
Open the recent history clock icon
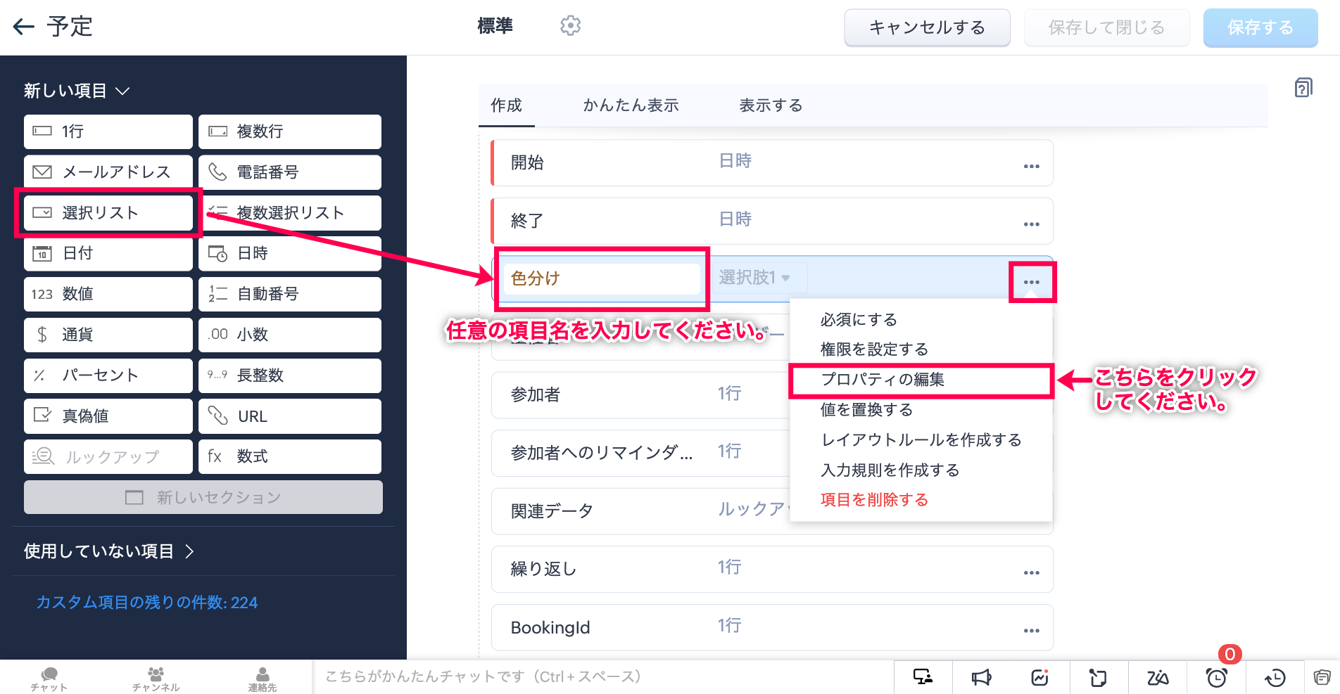pyautogui.click(x=1275, y=677)
